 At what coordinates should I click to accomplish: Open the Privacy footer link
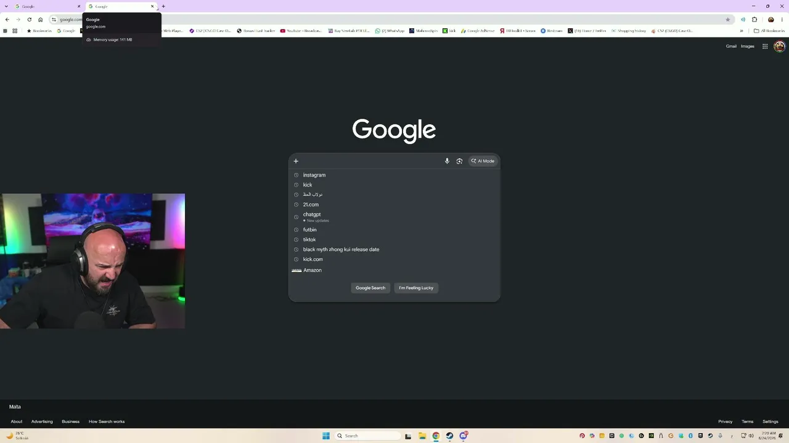point(726,421)
